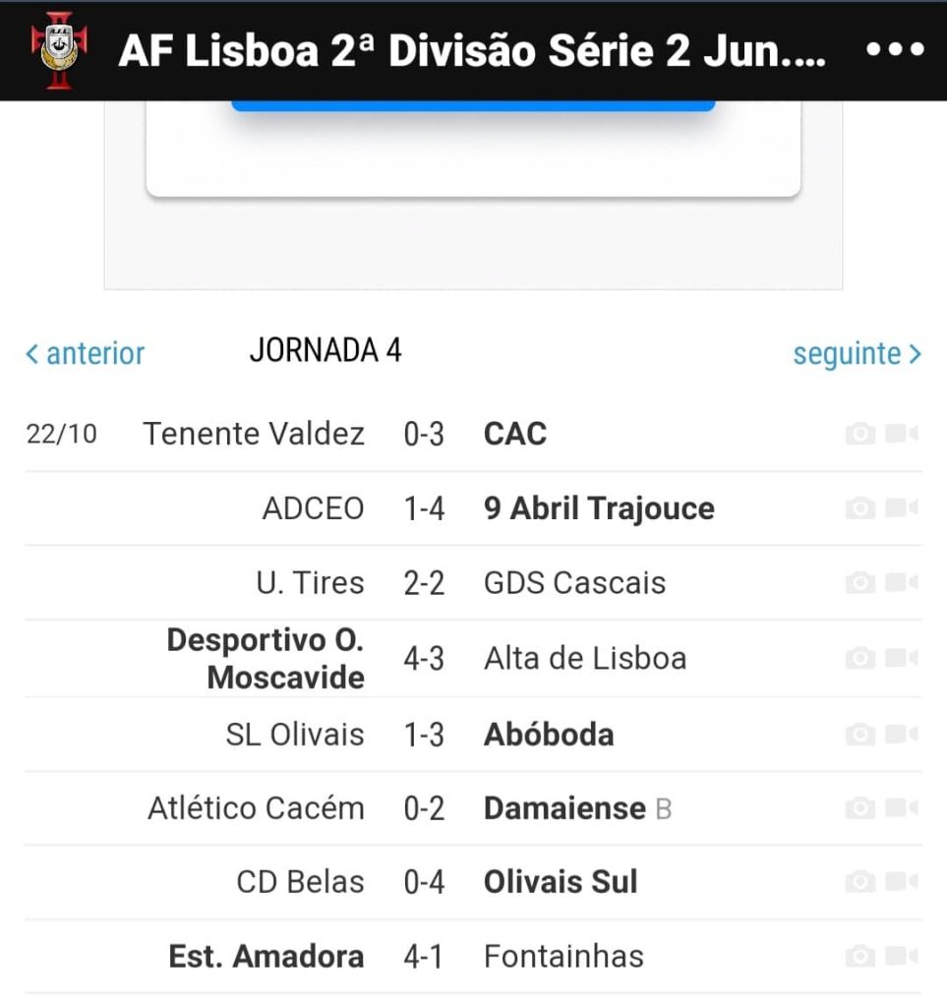Image resolution: width=947 pixels, height=1007 pixels.
Task: Open photos for CD Belas vs Olivais Sul
Action: (x=860, y=882)
